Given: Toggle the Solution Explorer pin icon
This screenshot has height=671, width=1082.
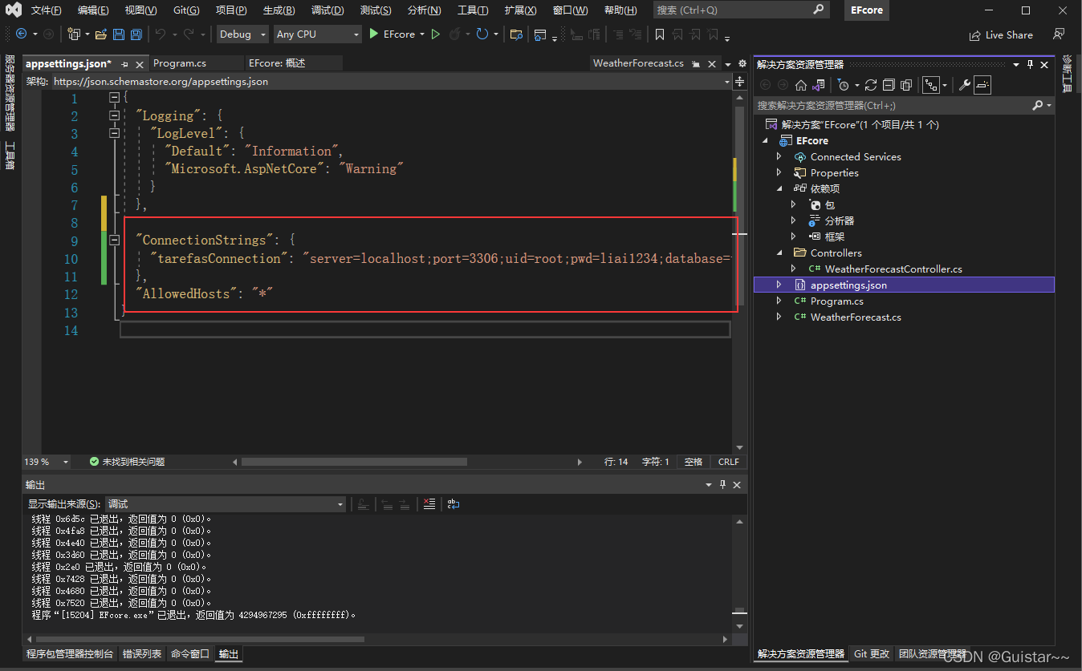Looking at the screenshot, I should point(1031,65).
